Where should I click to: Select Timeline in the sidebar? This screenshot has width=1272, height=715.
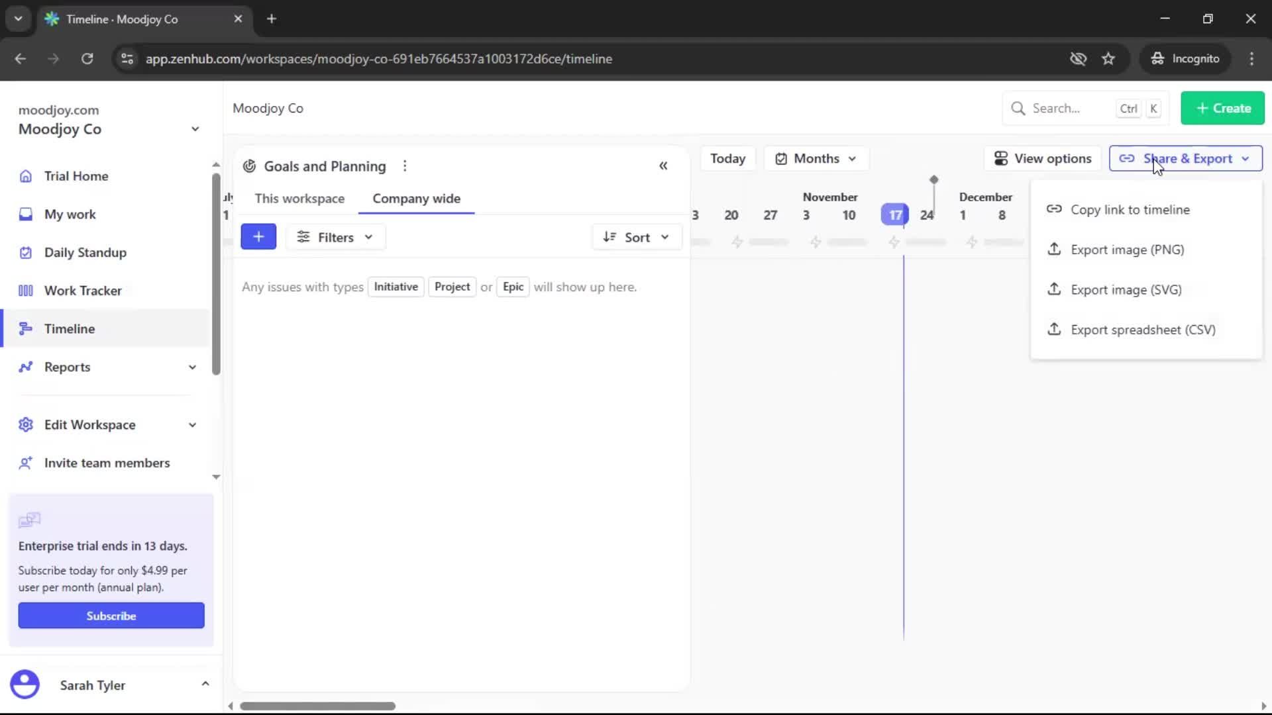pyautogui.click(x=70, y=328)
